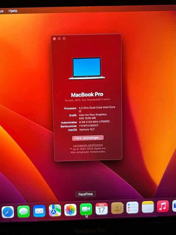Click the macOS Ventura 13.7 version text
The height and width of the screenshot is (235, 176).
(87, 129)
